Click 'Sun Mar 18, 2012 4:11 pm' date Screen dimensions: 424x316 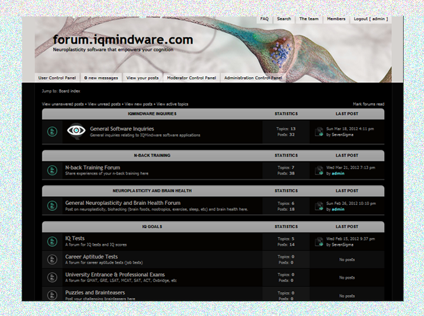350,129
